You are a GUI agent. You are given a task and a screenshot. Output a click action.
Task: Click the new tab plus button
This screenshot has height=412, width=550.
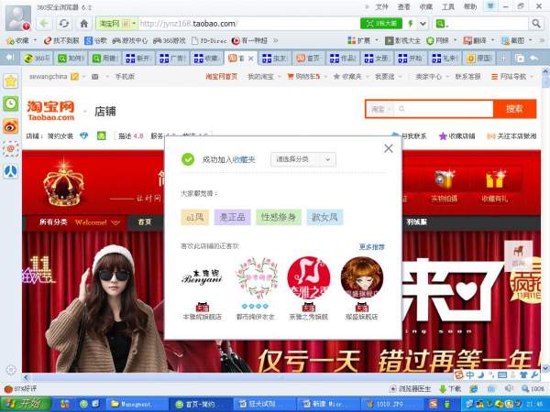pos(503,58)
